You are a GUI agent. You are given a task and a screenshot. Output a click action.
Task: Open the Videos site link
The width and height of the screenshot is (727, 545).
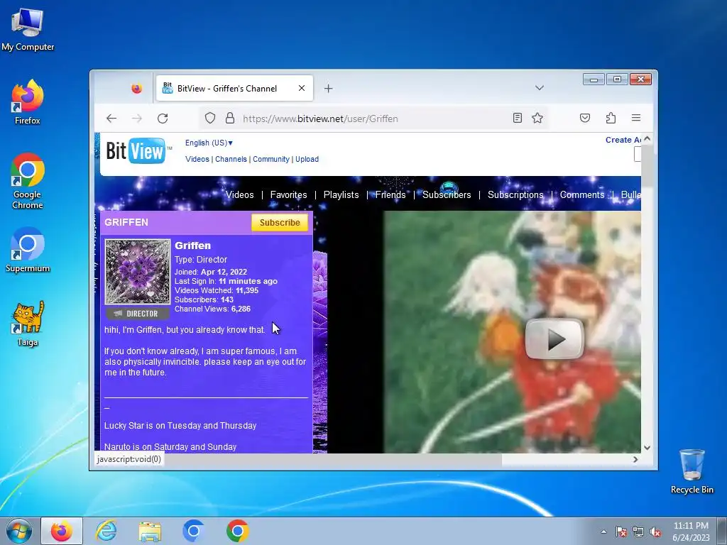pos(197,159)
